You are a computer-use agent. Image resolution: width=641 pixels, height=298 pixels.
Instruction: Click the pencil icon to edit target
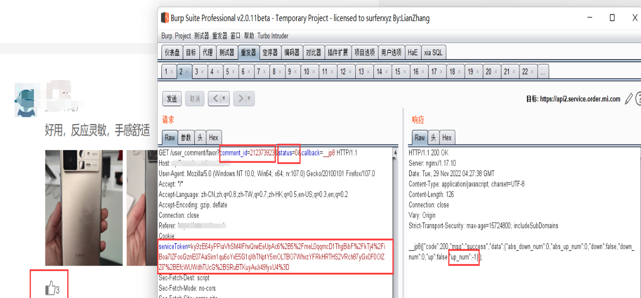coord(629,99)
